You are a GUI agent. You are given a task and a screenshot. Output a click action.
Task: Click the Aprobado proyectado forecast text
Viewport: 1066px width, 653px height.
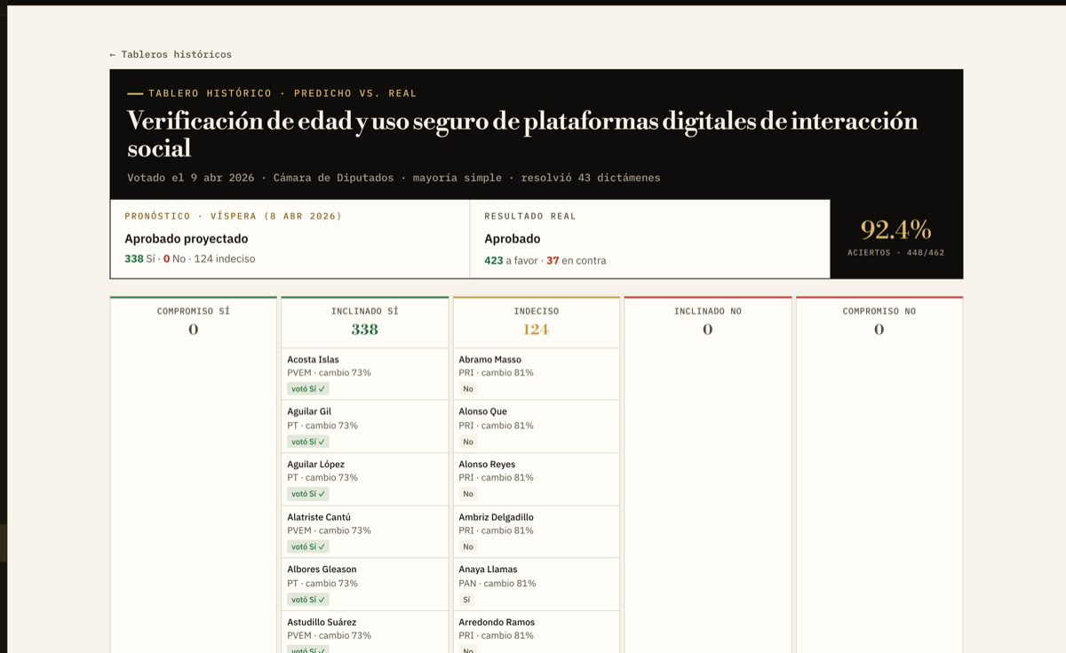[186, 239]
